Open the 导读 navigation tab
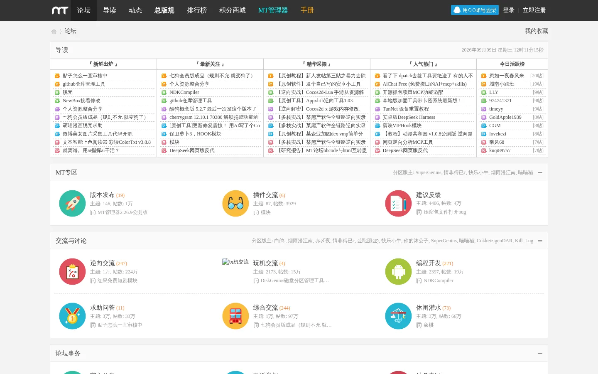Image resolution: width=598 pixels, height=374 pixels. (110, 10)
